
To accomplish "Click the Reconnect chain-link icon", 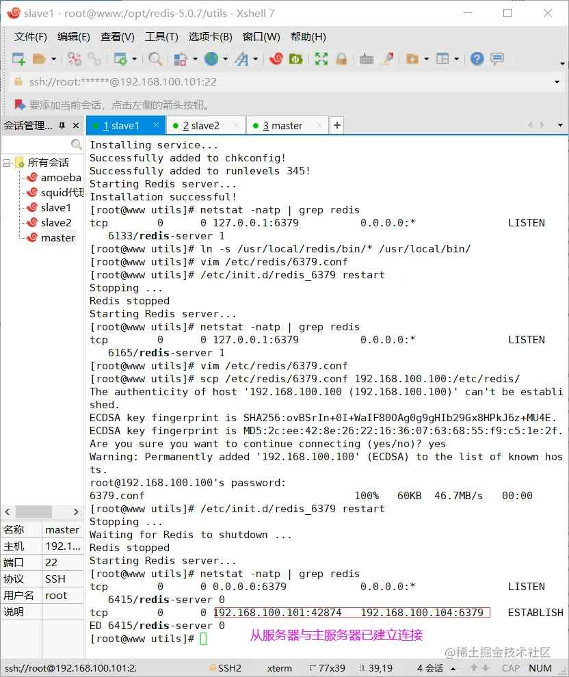I will click(x=94, y=59).
